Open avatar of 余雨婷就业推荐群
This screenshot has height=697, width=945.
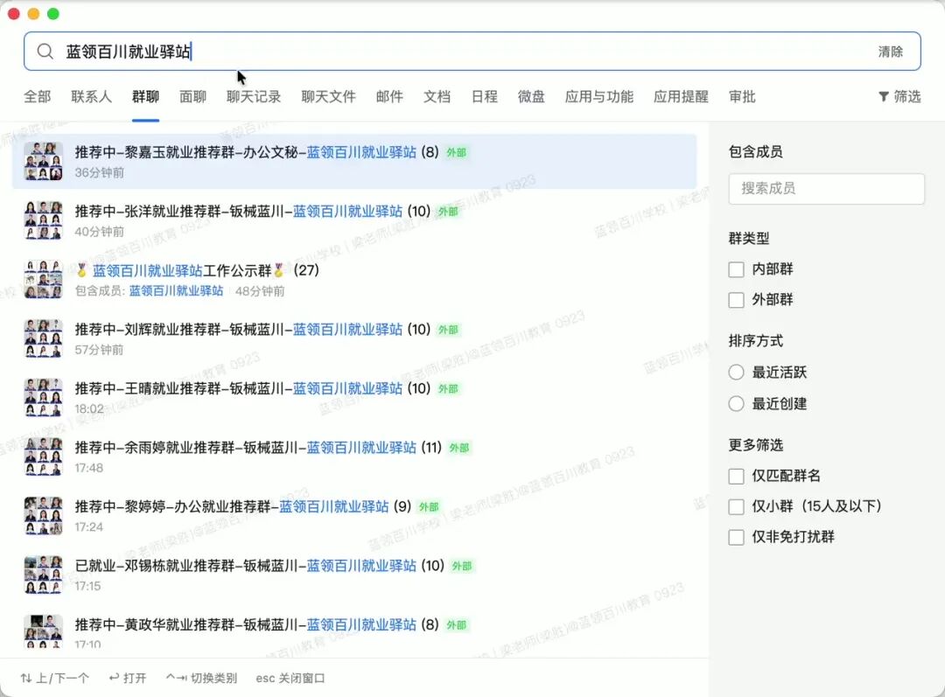[x=44, y=457]
